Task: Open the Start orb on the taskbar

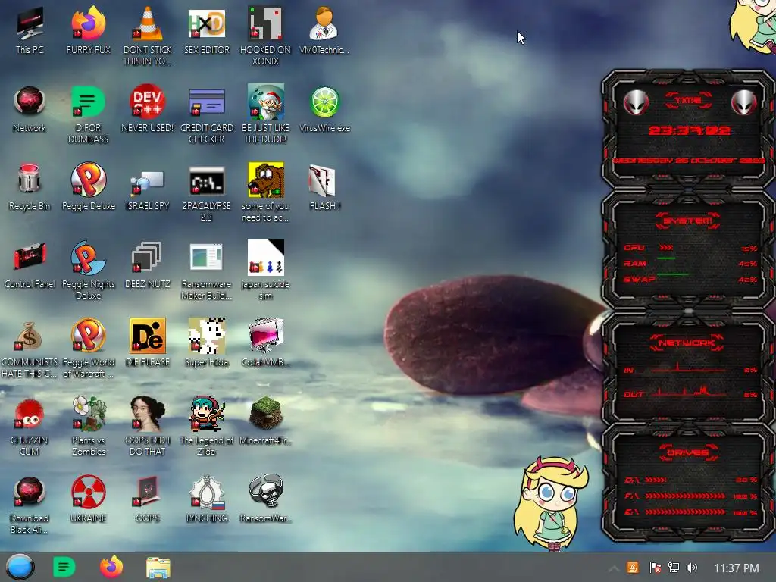Action: (20, 567)
